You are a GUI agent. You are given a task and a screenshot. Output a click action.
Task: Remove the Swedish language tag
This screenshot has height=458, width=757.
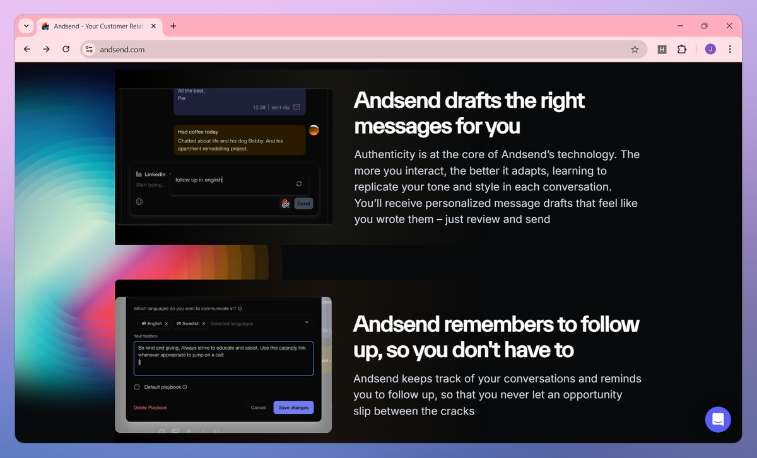click(x=204, y=323)
